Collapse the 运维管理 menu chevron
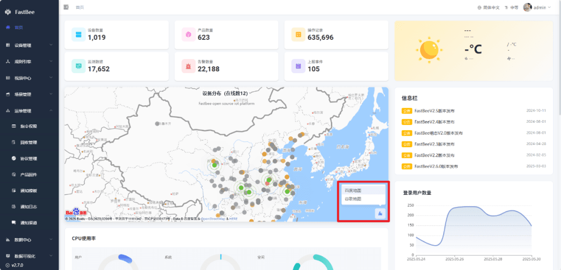Screen dimensions: 561x270 pos(51,111)
